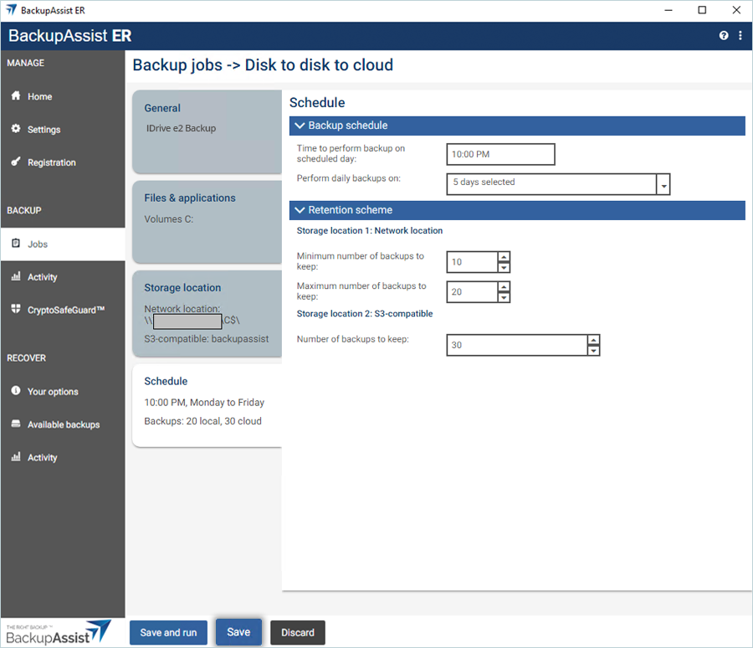Viewport: 753px width, 648px height.
Task: Decrease maximum number of backups to keep
Action: tap(504, 297)
